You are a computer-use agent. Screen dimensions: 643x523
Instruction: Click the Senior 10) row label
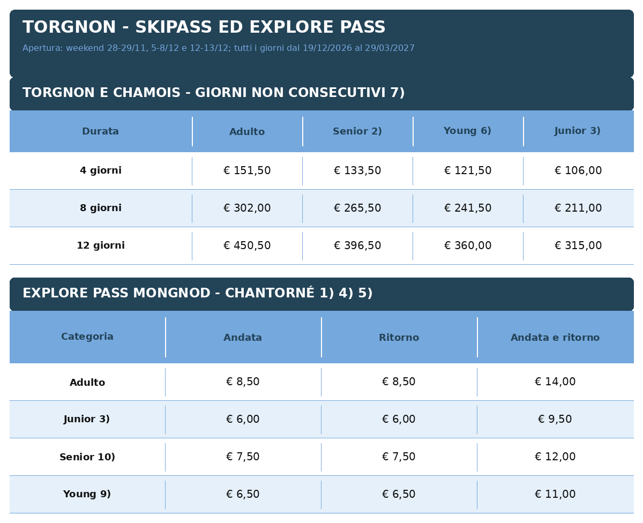pyautogui.click(x=87, y=458)
